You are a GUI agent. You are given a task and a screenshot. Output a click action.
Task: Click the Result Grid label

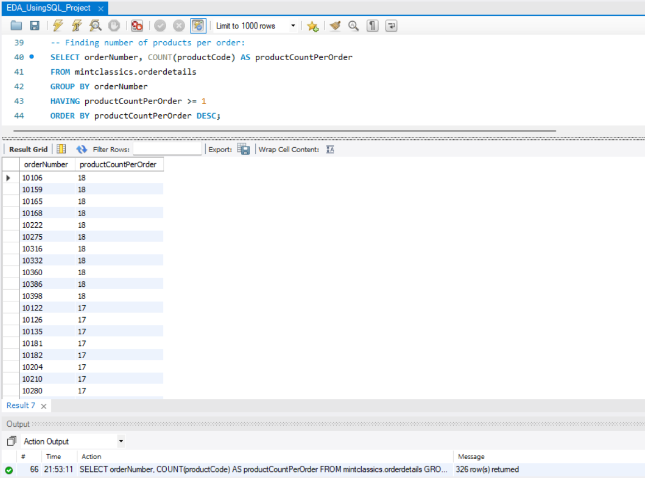click(28, 149)
